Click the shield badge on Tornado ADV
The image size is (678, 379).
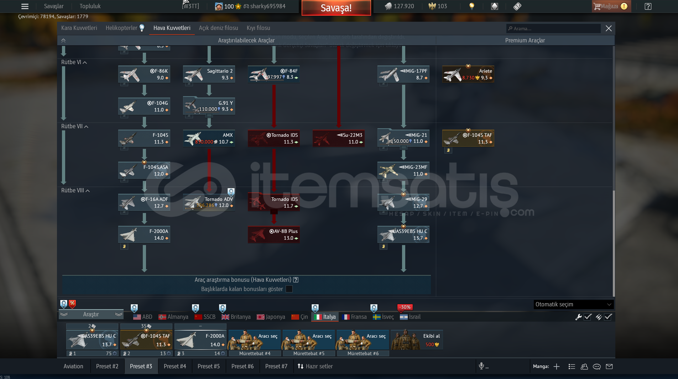click(x=231, y=192)
